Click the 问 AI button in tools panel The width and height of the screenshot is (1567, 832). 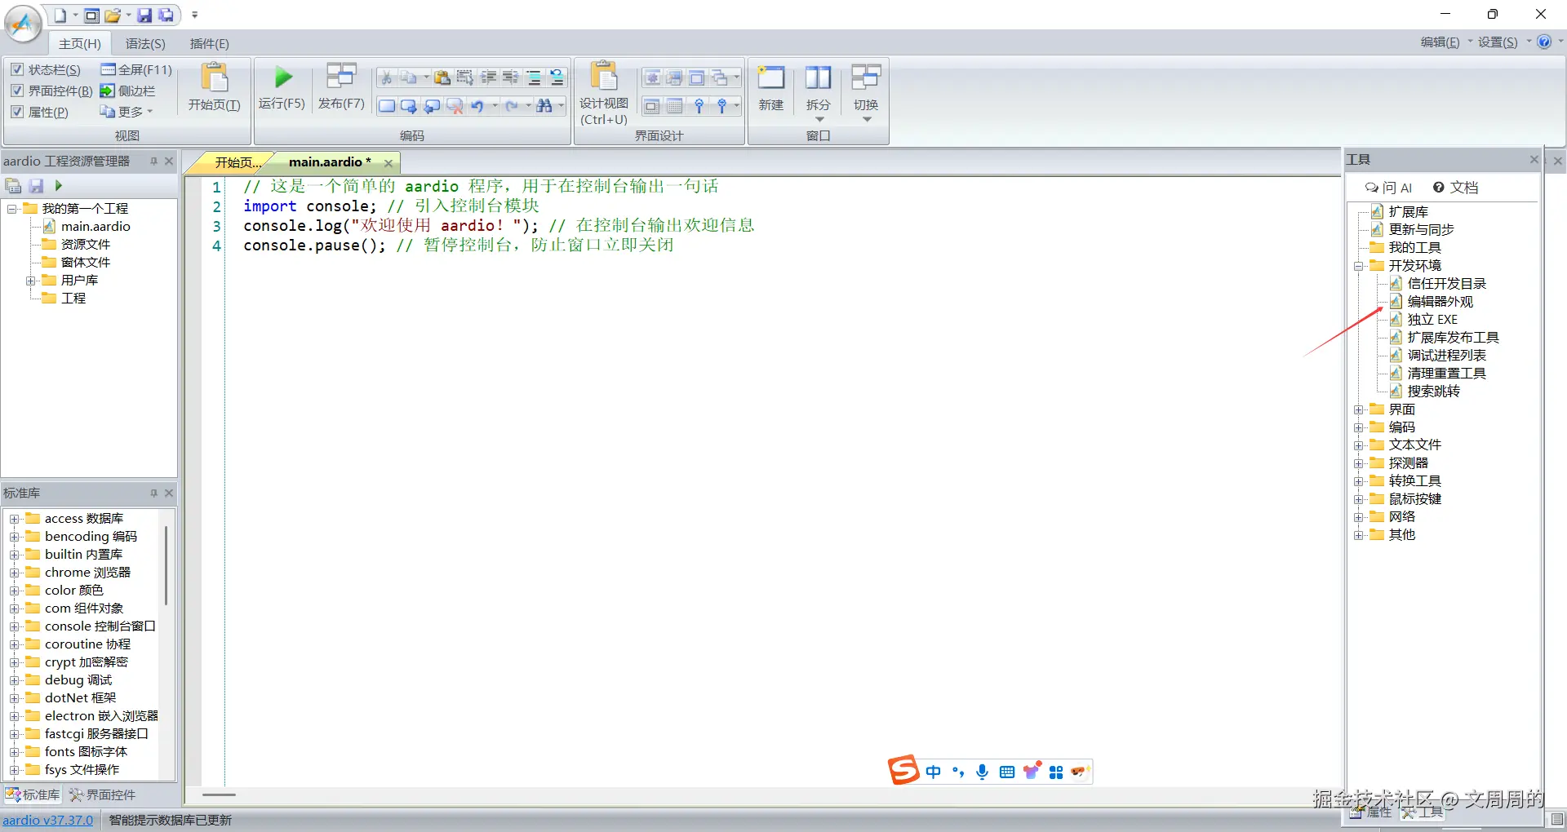pos(1389,188)
